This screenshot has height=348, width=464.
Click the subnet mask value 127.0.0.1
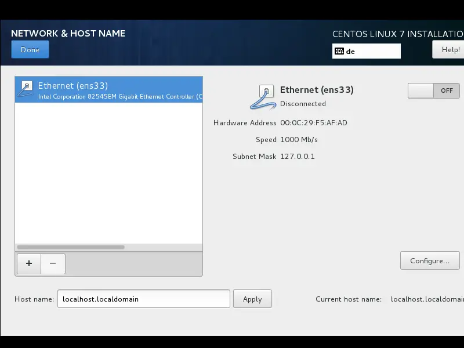point(298,157)
